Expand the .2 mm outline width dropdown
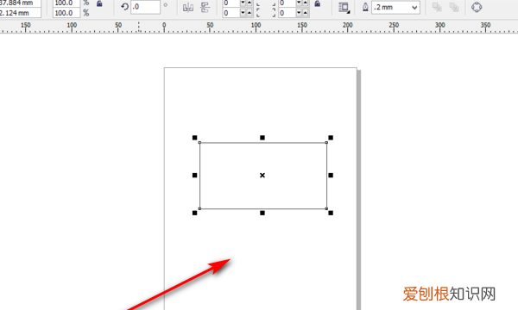The width and height of the screenshot is (518, 310). [414, 8]
